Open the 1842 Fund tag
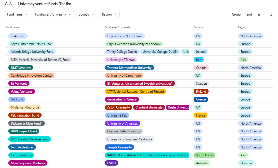 (18, 36)
